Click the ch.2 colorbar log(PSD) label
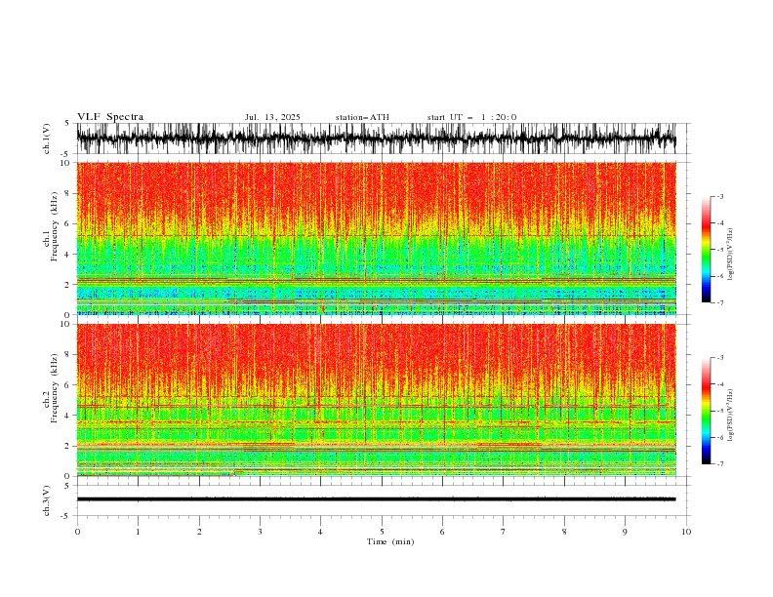This screenshot has height=597, width=773. pos(730,415)
